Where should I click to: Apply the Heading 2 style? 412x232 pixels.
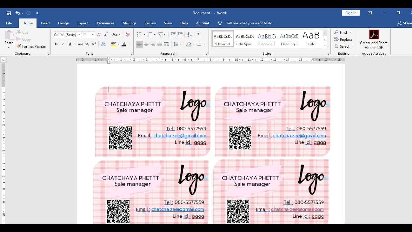[289, 39]
